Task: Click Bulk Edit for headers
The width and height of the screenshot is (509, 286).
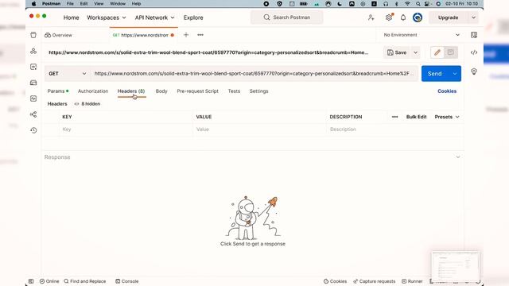Action: 416,117
